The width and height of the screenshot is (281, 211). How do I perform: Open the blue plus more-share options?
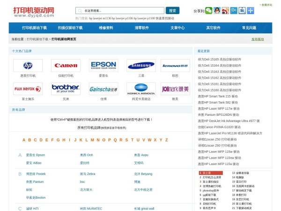[251, 10]
